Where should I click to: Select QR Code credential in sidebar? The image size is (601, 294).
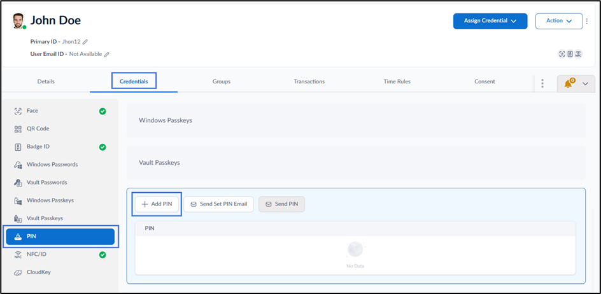tap(60, 129)
